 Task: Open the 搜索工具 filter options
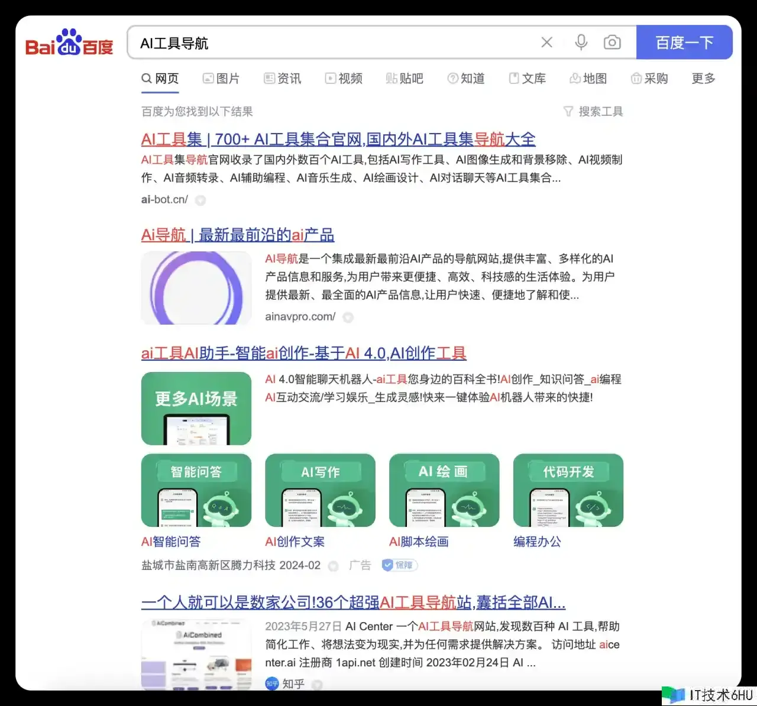(x=593, y=112)
